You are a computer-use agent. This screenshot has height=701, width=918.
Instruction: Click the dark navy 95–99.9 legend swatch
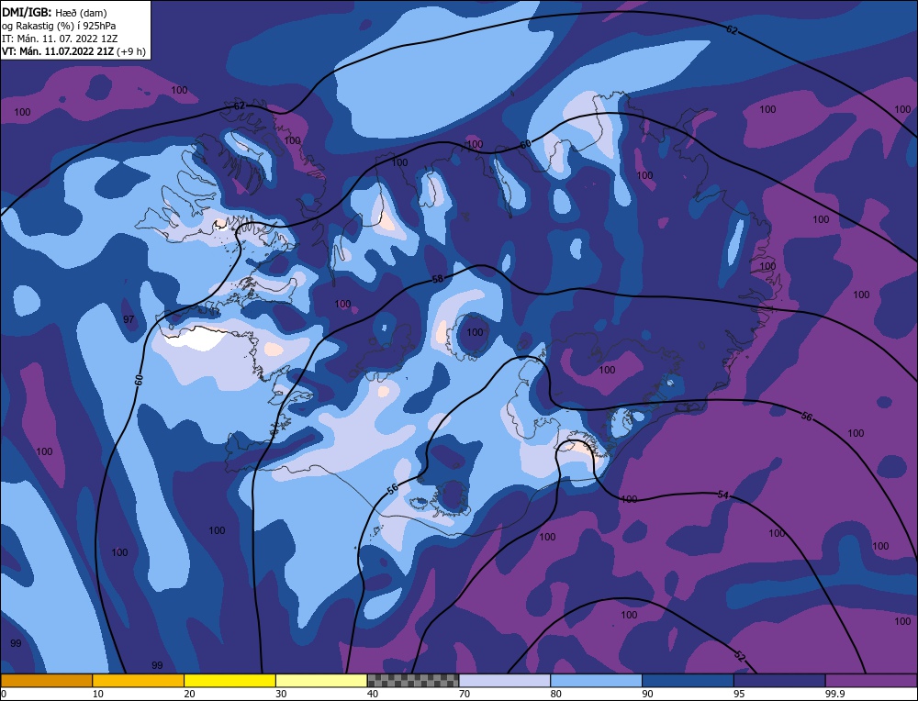point(779,680)
